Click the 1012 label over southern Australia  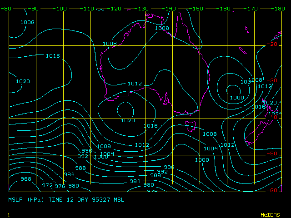click(x=135, y=84)
